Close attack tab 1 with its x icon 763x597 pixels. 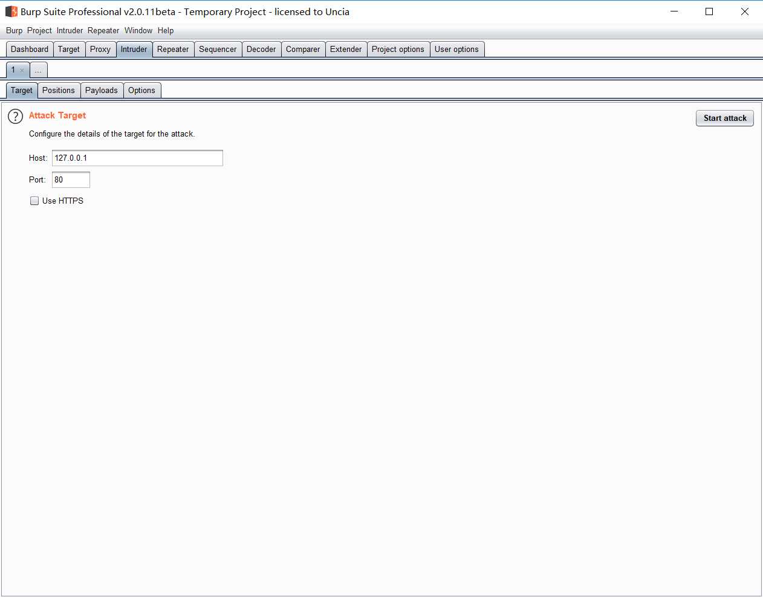[22, 71]
